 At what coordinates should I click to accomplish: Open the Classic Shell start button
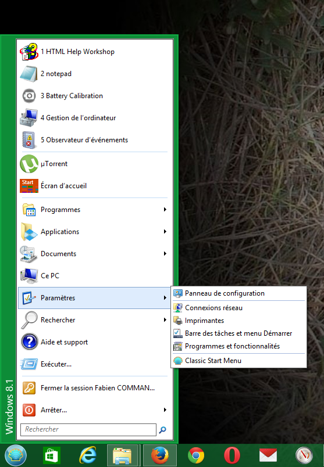[x=16, y=455]
